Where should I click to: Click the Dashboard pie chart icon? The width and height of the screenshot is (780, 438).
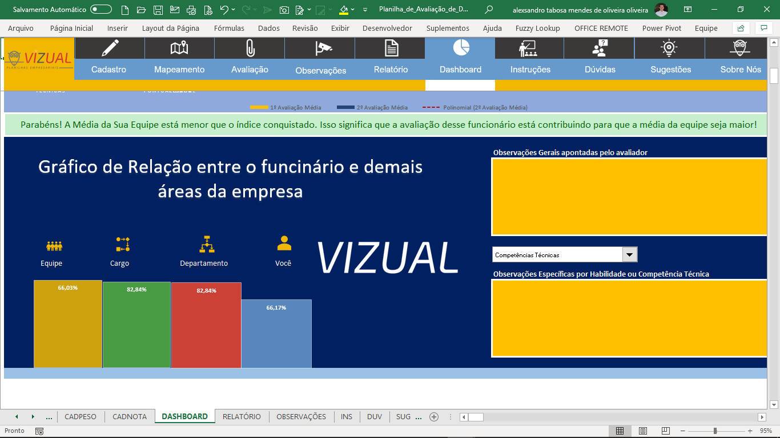(461, 47)
